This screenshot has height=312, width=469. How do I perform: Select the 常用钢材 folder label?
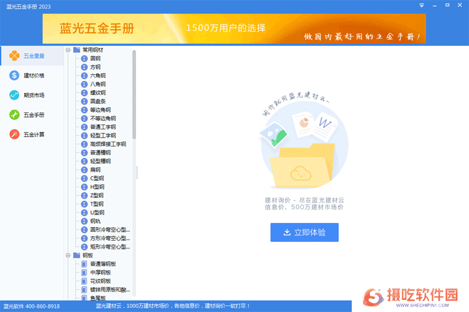(x=93, y=50)
